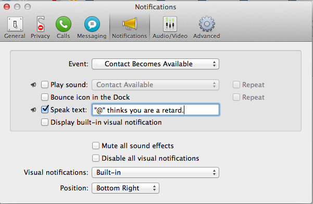Toggle Repeat checkbox next to Bounce icon

pyautogui.click(x=236, y=97)
